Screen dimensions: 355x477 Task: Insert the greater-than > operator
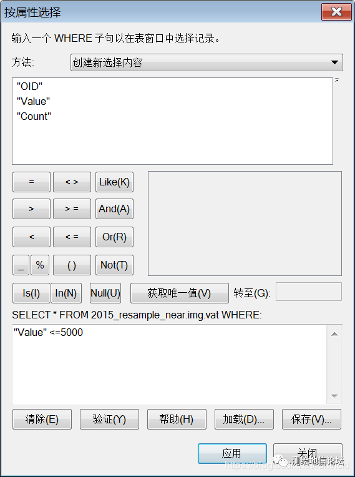pyautogui.click(x=31, y=209)
